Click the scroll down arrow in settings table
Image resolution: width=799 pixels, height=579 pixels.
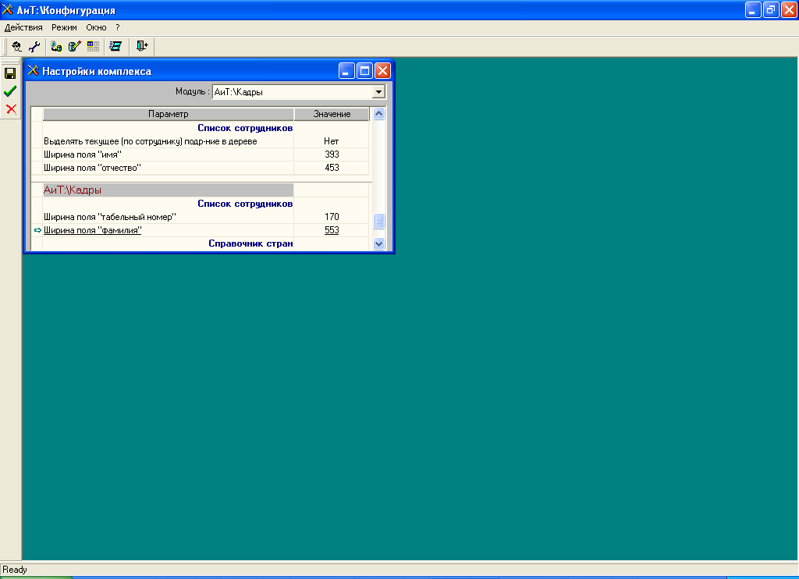378,243
